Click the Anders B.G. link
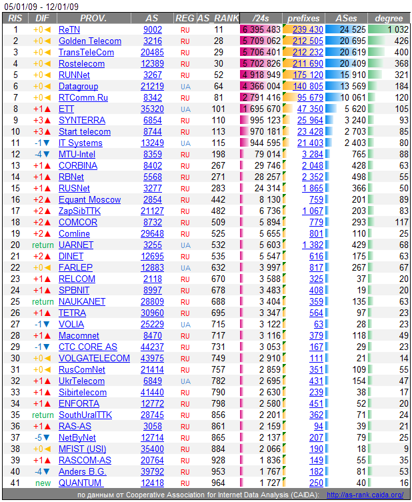 [x=82, y=472]
